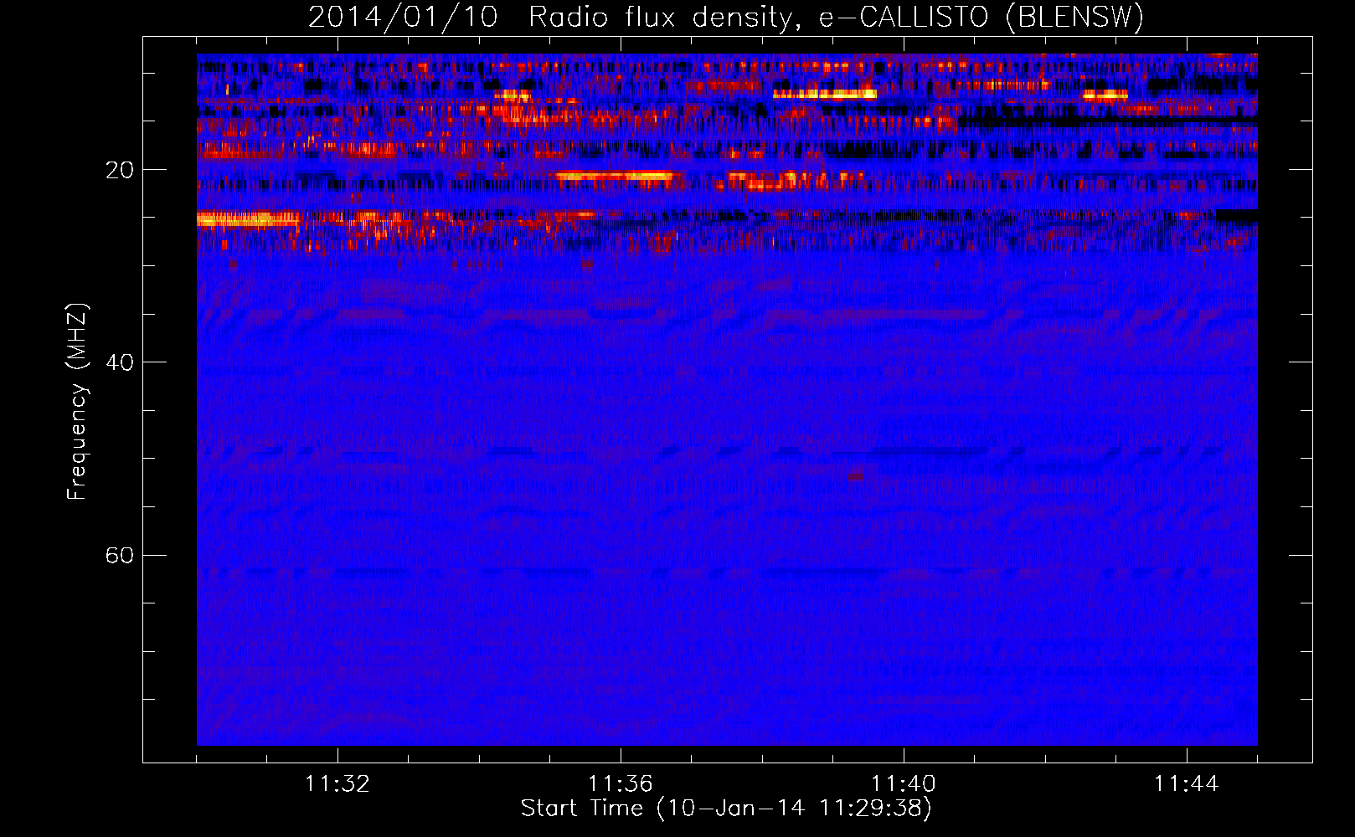This screenshot has width=1355, height=837.
Task: Click the 40 frequency tick label
Action: (120, 362)
